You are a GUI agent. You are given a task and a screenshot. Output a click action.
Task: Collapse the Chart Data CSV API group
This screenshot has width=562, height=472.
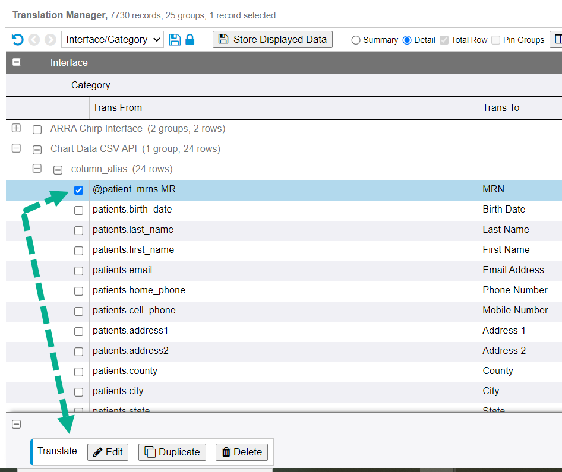pos(17,149)
